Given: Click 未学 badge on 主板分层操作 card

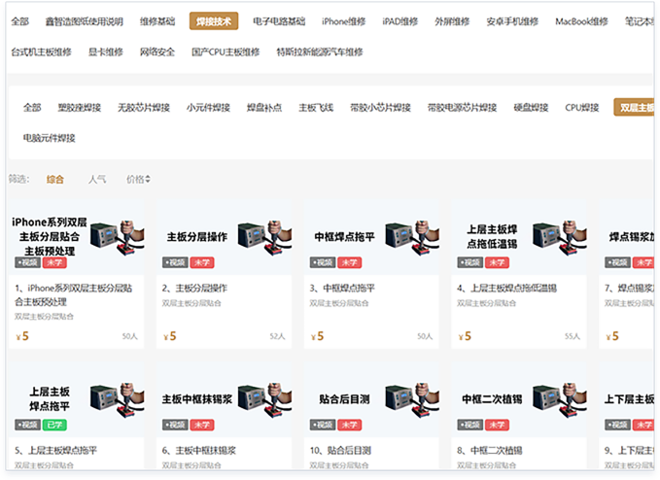Looking at the screenshot, I should tap(202, 263).
